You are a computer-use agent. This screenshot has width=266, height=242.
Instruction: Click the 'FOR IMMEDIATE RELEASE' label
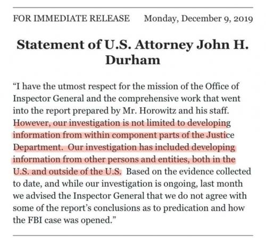pyautogui.click(x=71, y=19)
